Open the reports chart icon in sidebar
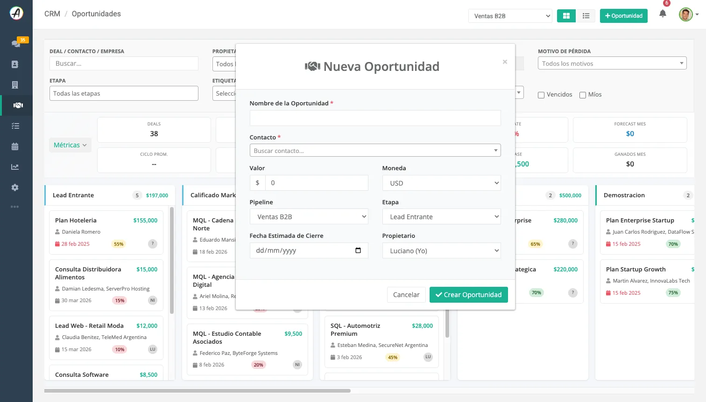The image size is (706, 402). [x=15, y=167]
